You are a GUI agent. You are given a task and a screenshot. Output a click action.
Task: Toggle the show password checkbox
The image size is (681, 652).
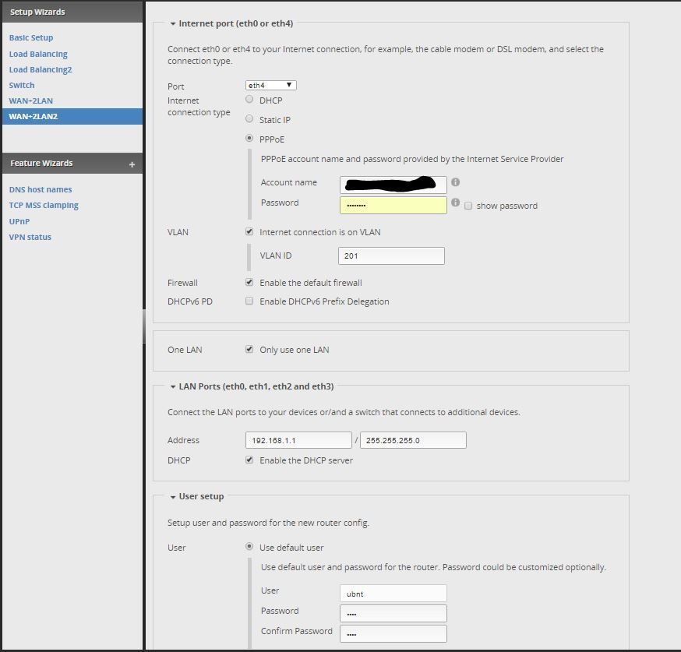(468, 206)
